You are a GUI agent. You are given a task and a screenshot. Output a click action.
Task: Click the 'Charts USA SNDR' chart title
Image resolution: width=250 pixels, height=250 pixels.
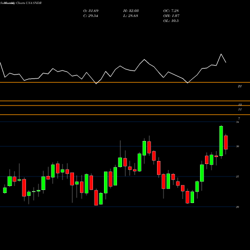28,3
